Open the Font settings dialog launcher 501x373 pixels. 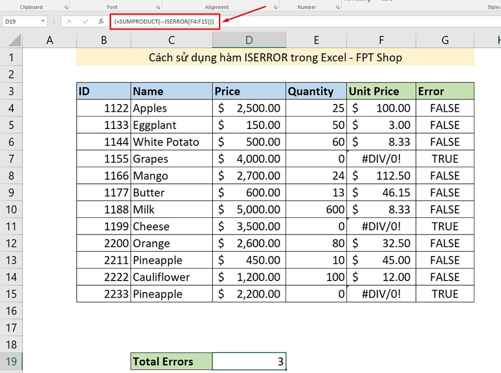tap(158, 7)
